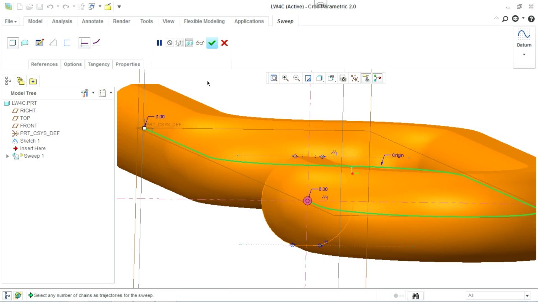Click the Repaint screen icon
Image resolution: width=538 pixels, height=302 pixels.
coord(308,78)
